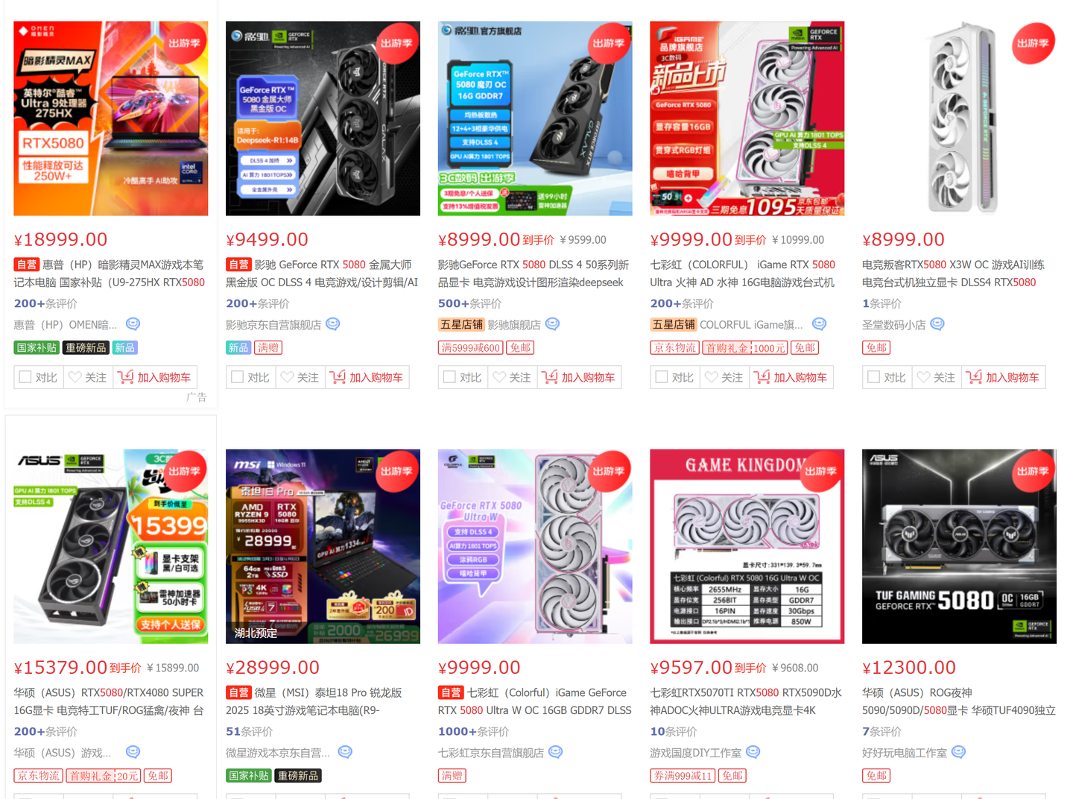The width and height of the screenshot is (1073, 799).
Task: Tick 对比 checkbox for HP 暗影精灵MAX laptop
Action: coord(25,377)
